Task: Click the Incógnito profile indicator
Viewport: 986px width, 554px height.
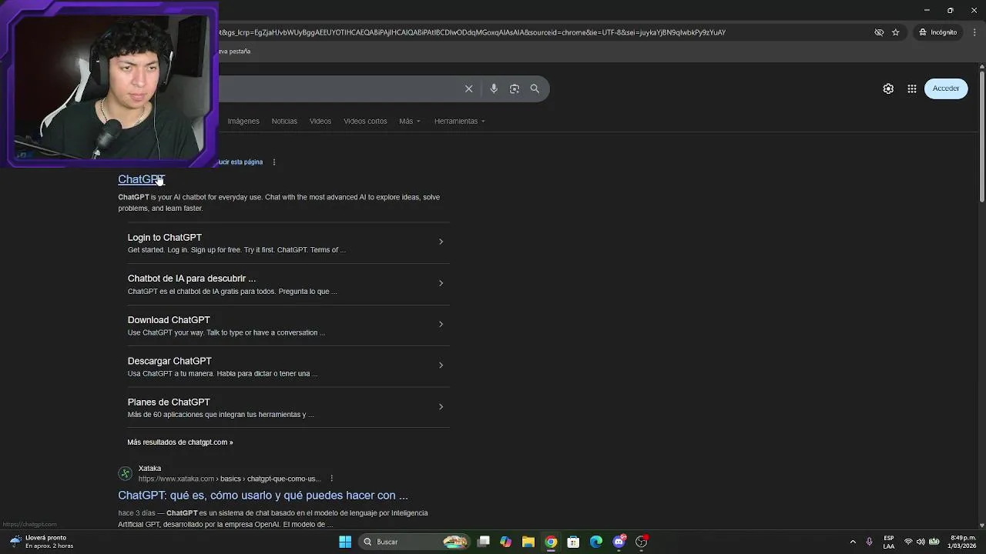Action: pos(937,32)
